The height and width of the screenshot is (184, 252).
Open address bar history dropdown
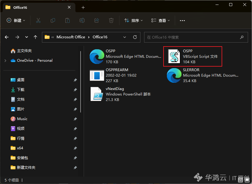point(125,37)
